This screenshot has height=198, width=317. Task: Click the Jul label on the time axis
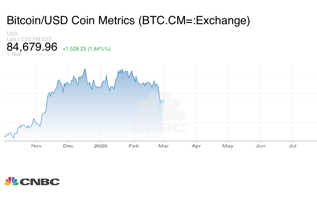[x=292, y=146]
